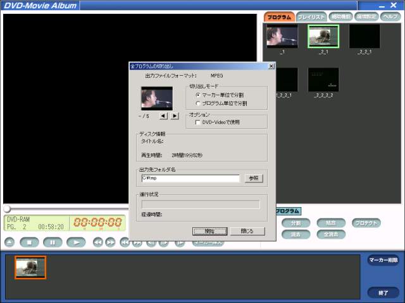405x303 pixels.
Task: Click the rewind button
Action: point(98,242)
